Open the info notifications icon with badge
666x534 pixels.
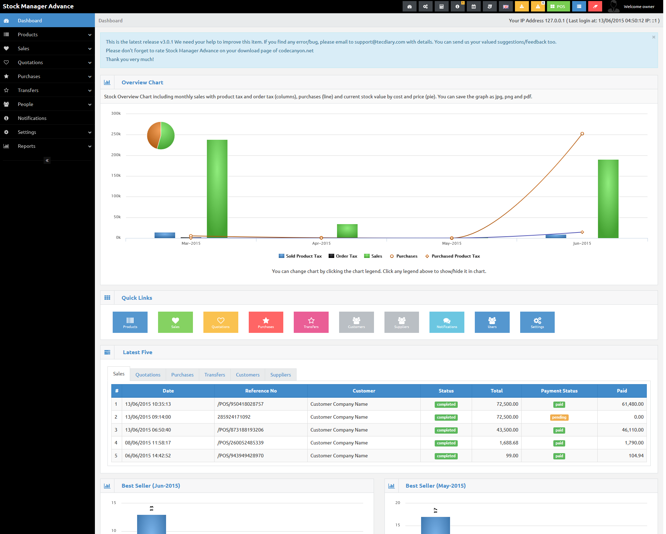pos(457,7)
